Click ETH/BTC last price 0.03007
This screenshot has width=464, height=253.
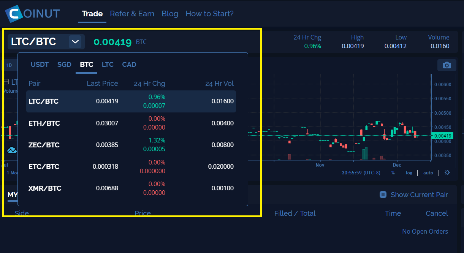point(107,123)
